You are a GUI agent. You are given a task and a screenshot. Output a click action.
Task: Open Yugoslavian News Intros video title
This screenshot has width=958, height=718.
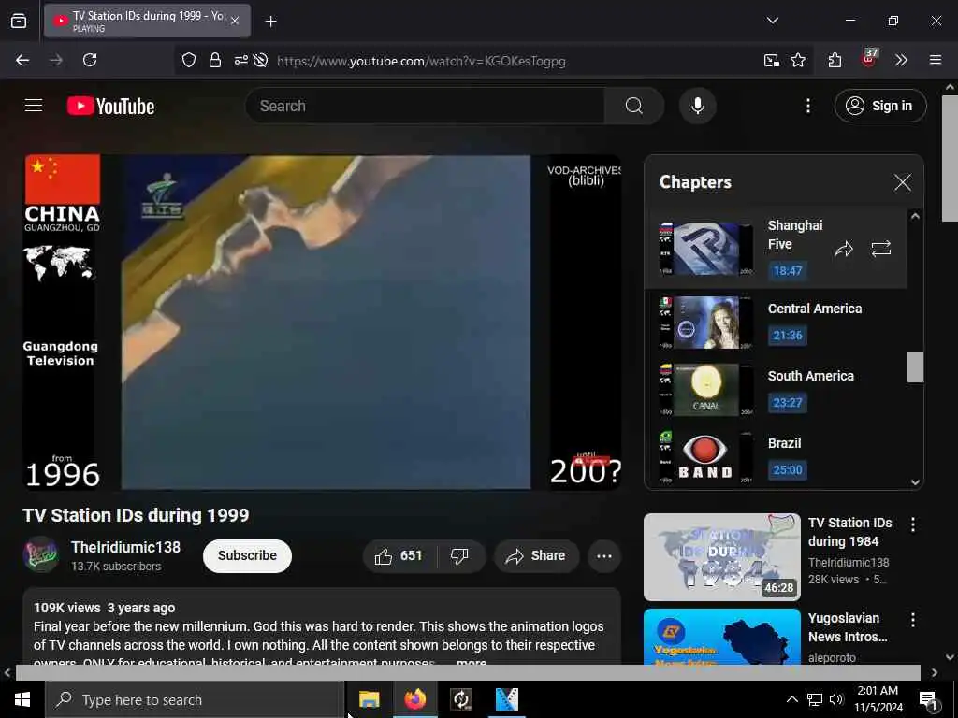(x=848, y=627)
